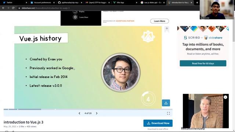Screen dimensions: 235x132
Task: Click the slideshare.net address bar
Action: (105, 8)
